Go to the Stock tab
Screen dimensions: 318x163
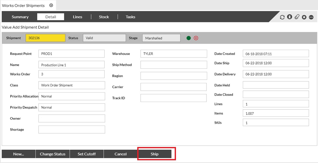104,17
